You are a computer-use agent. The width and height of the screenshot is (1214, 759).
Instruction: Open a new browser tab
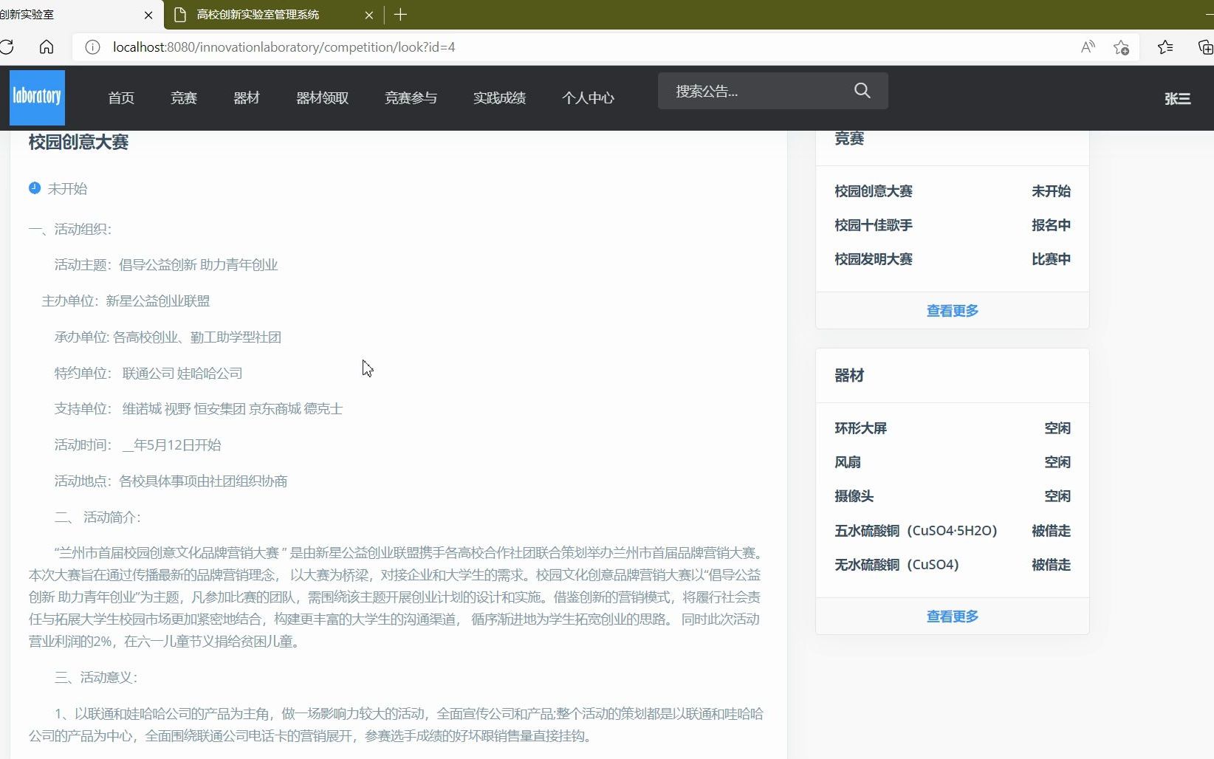click(x=400, y=15)
